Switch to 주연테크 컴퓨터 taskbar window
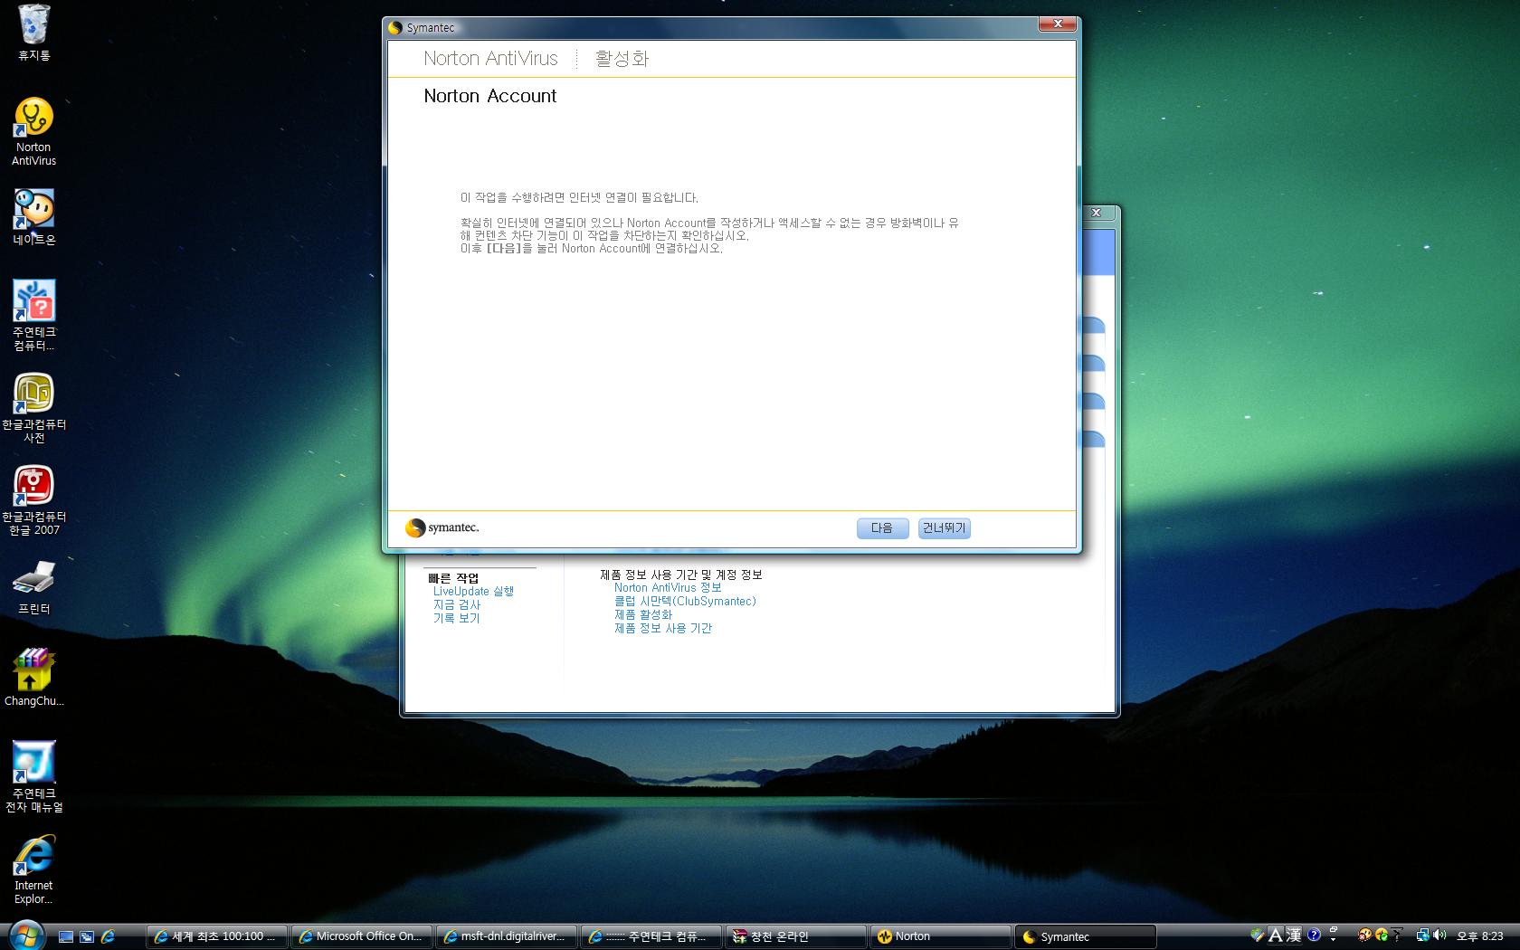The image size is (1520, 950). 651,936
